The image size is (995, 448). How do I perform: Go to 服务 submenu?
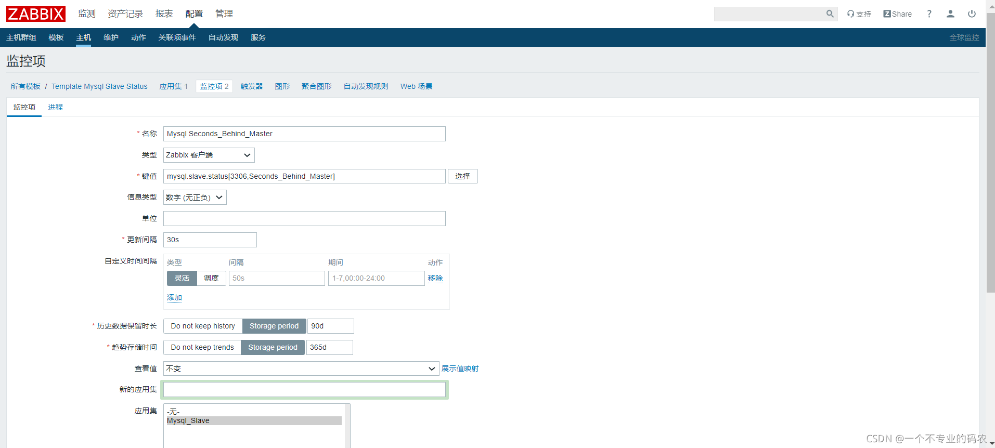[x=258, y=37]
